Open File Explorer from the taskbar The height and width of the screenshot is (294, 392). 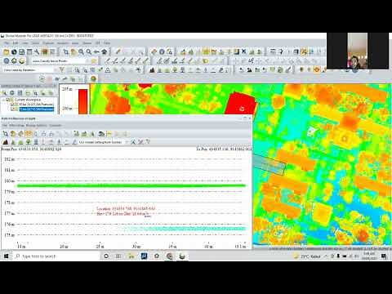coord(131,256)
